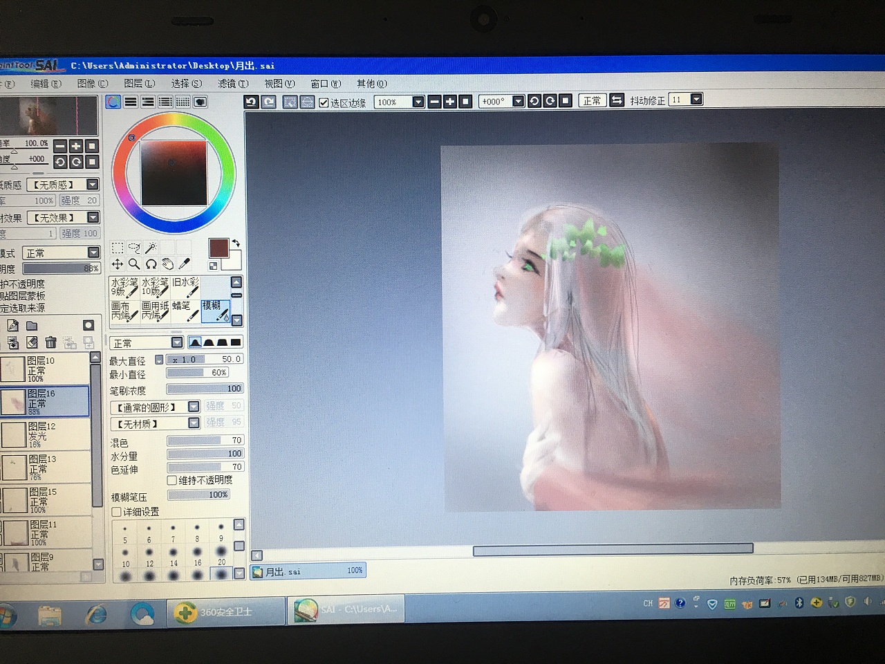Image resolution: width=885 pixels, height=664 pixels.
Task: Show the RGB slider panel
Action: pos(131,102)
